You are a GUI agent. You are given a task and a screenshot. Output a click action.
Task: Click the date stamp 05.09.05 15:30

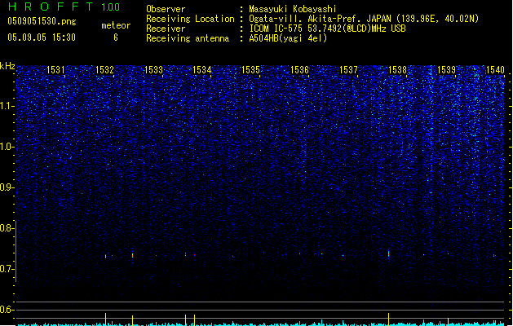point(42,37)
